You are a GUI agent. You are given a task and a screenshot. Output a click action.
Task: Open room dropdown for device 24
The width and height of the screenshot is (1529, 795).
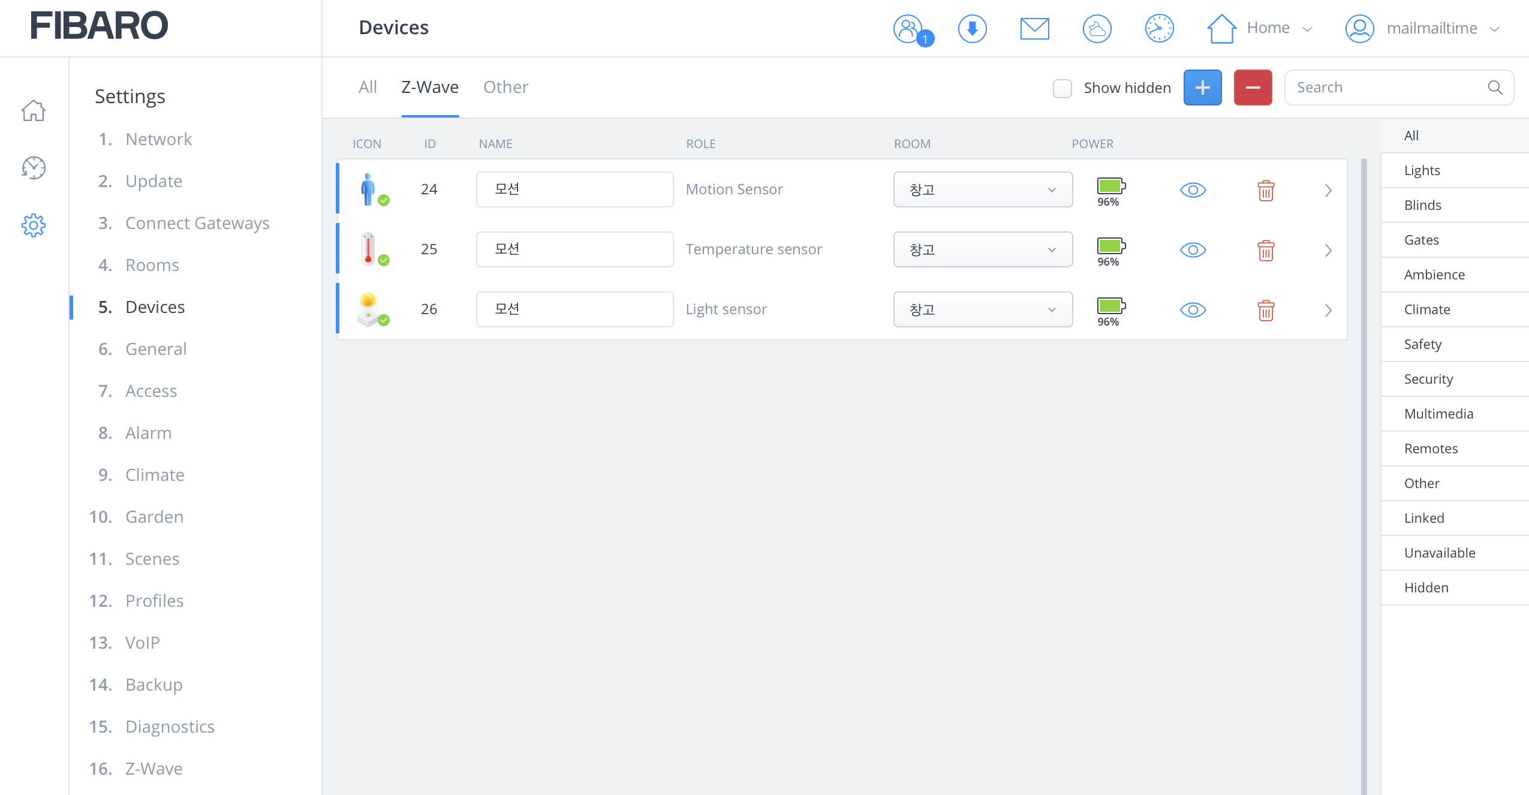click(x=983, y=190)
